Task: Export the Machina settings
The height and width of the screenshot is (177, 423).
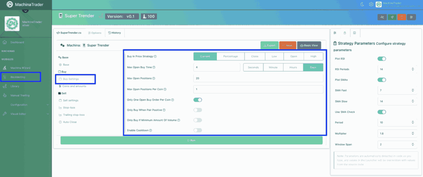Action: point(269,45)
